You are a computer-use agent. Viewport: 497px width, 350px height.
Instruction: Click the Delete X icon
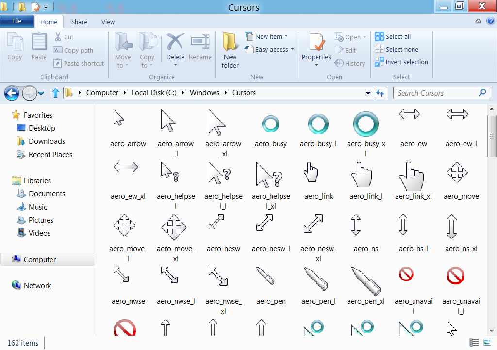pos(175,42)
